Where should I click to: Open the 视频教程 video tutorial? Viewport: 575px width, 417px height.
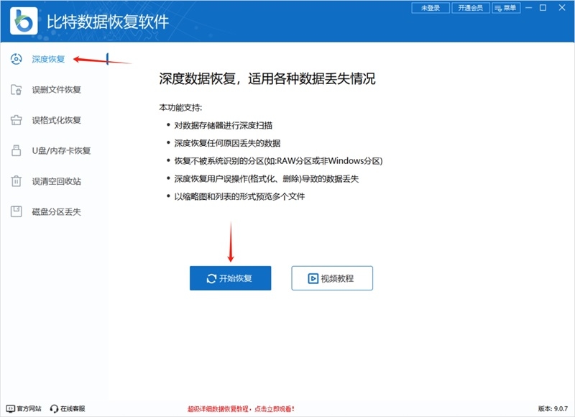[331, 278]
